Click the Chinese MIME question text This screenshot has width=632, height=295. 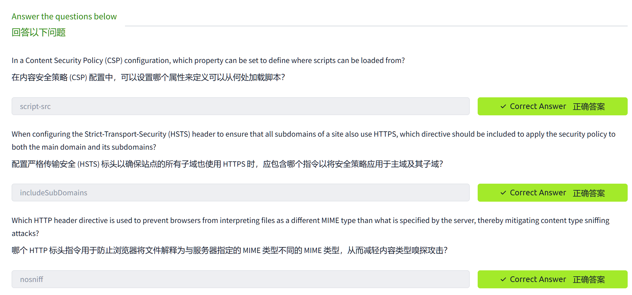(229, 250)
